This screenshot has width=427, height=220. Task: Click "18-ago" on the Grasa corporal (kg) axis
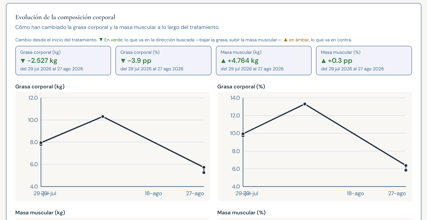(x=153, y=194)
